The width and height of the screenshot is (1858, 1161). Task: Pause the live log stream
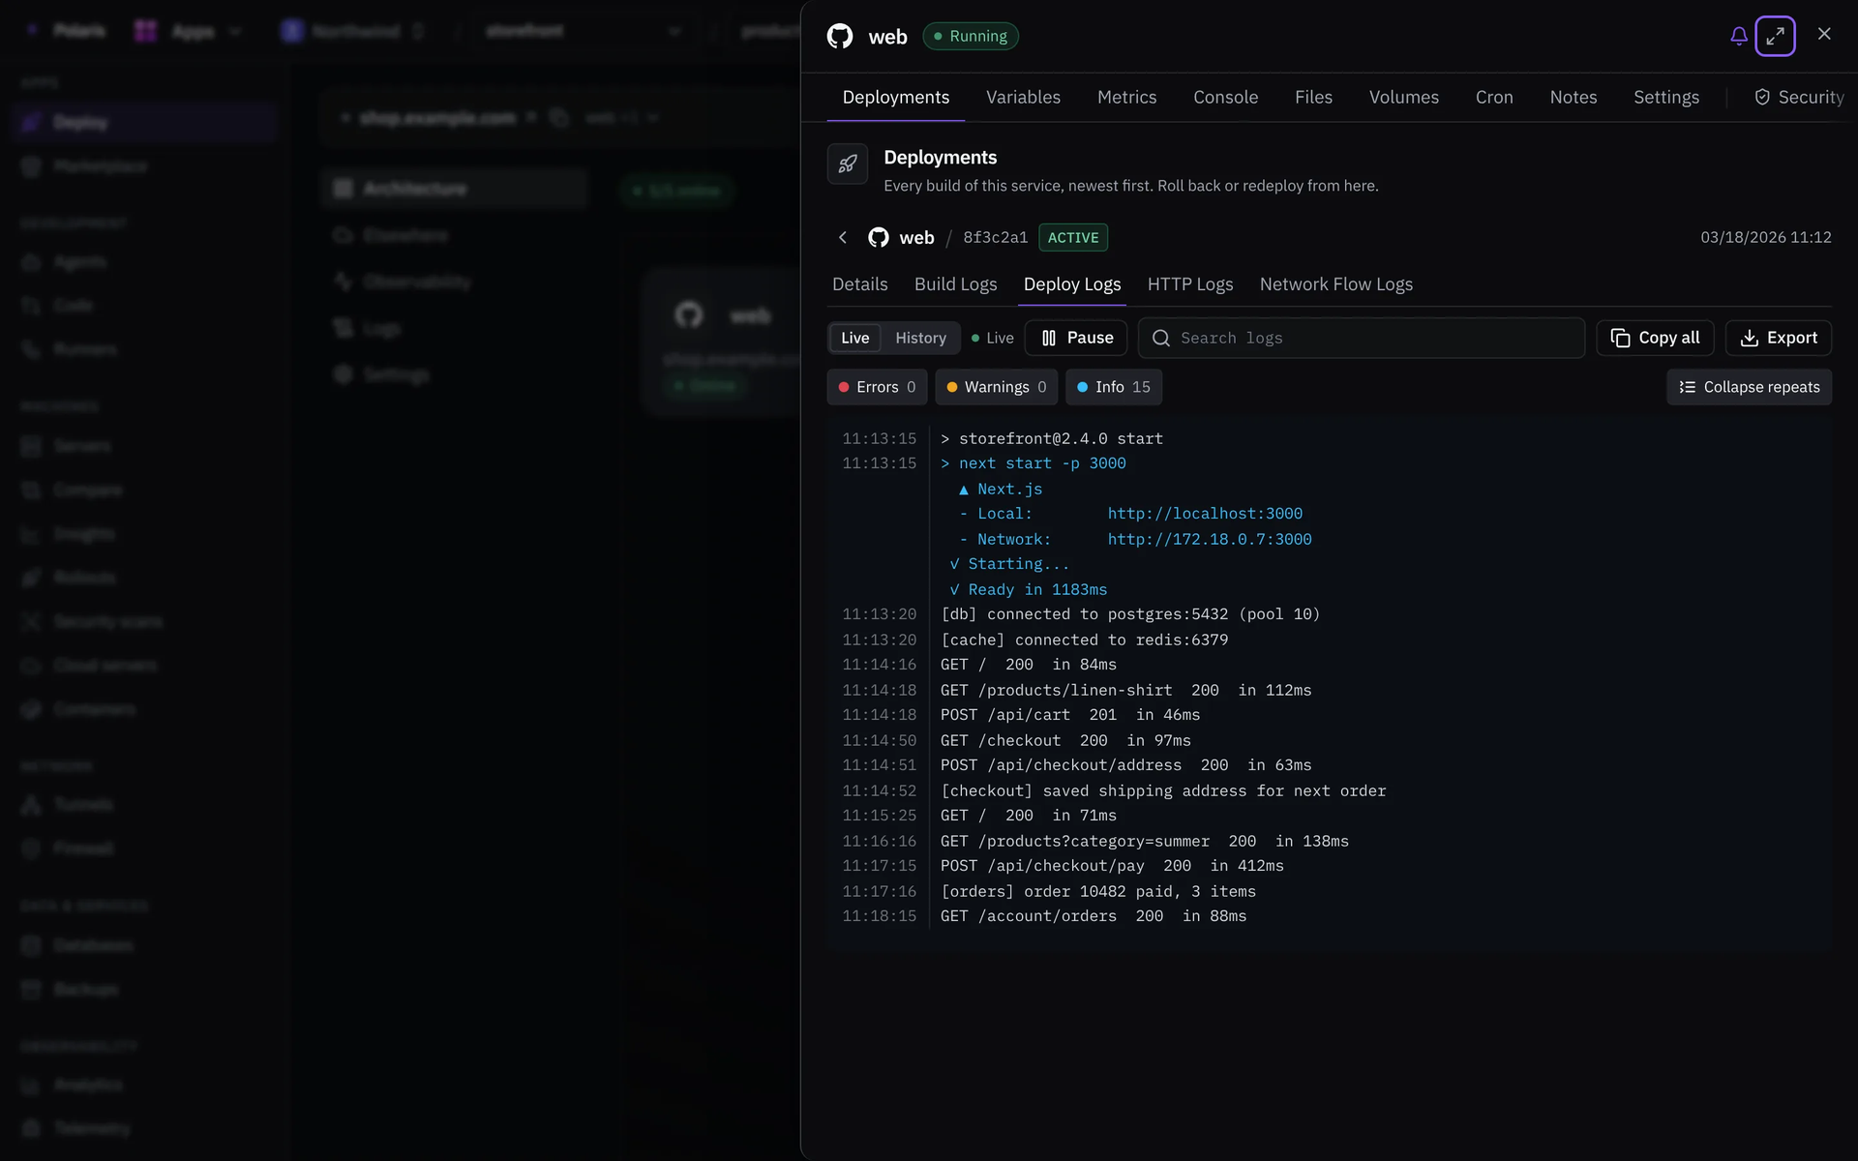click(1076, 338)
